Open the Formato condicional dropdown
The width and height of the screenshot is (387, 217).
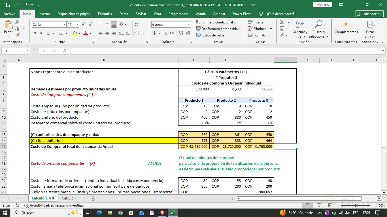pyautogui.click(x=217, y=22)
